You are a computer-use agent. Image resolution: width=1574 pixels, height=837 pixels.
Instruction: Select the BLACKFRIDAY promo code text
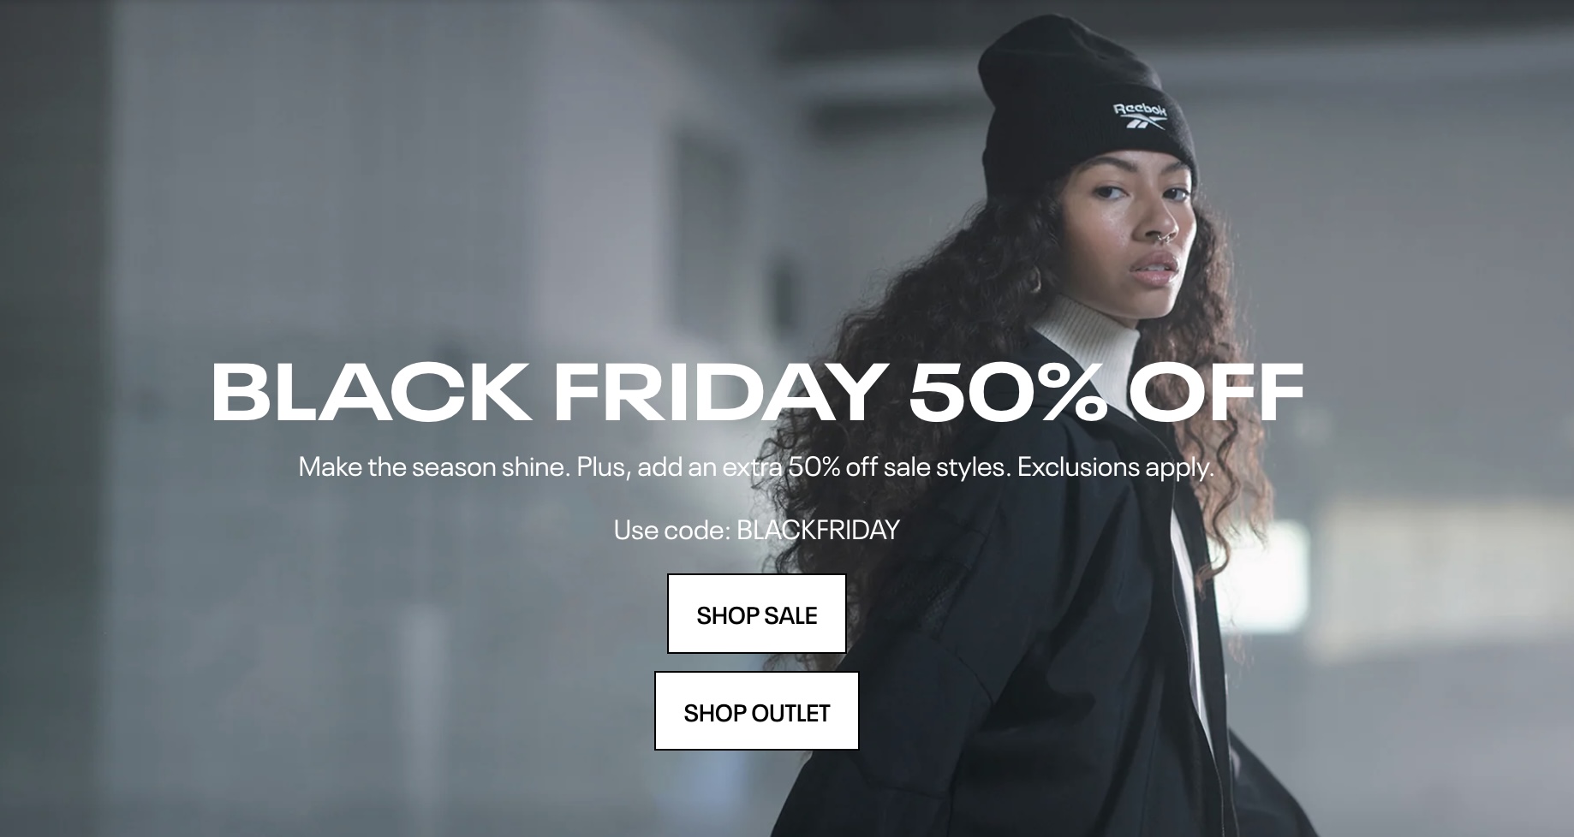point(818,531)
